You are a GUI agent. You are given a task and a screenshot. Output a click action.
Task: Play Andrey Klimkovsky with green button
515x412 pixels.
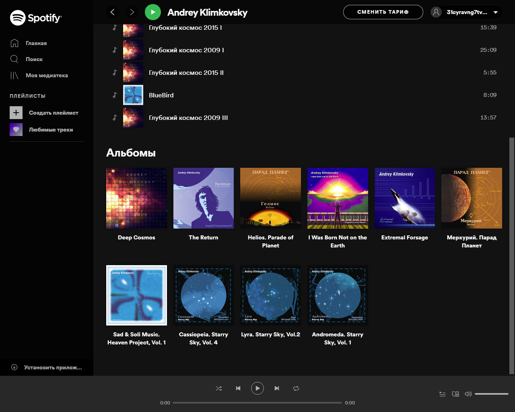153,12
